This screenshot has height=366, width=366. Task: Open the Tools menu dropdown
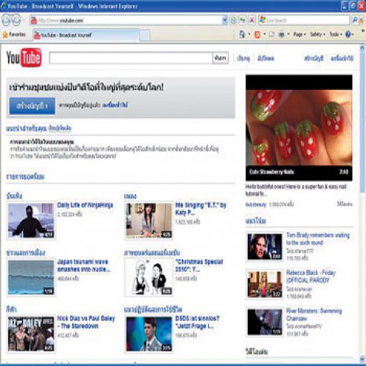(336, 34)
